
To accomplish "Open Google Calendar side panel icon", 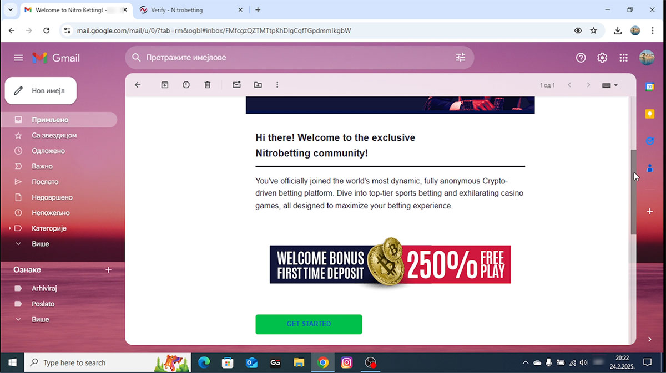I will 650,86.
